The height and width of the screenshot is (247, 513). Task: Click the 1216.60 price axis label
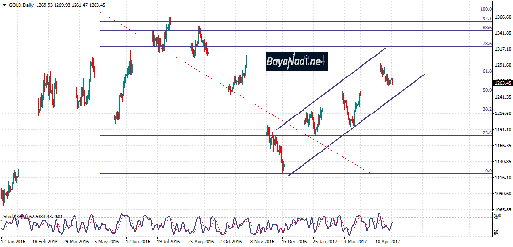[x=502, y=114]
